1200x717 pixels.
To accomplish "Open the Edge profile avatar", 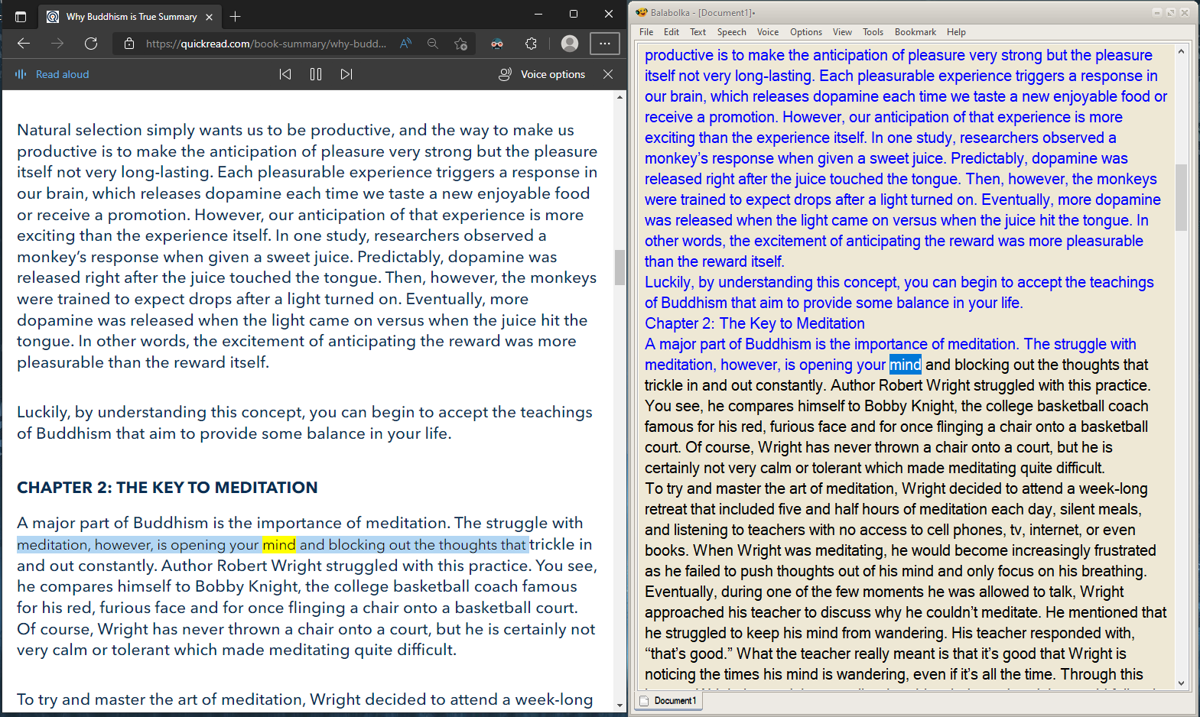I will coord(570,44).
